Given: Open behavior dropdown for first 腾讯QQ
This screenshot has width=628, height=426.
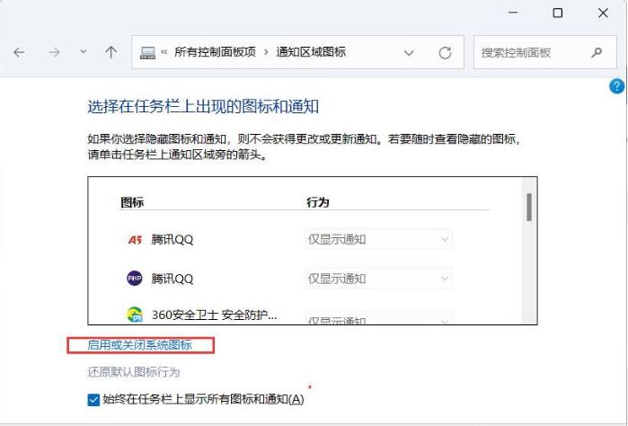Looking at the screenshot, I should pos(378,240).
